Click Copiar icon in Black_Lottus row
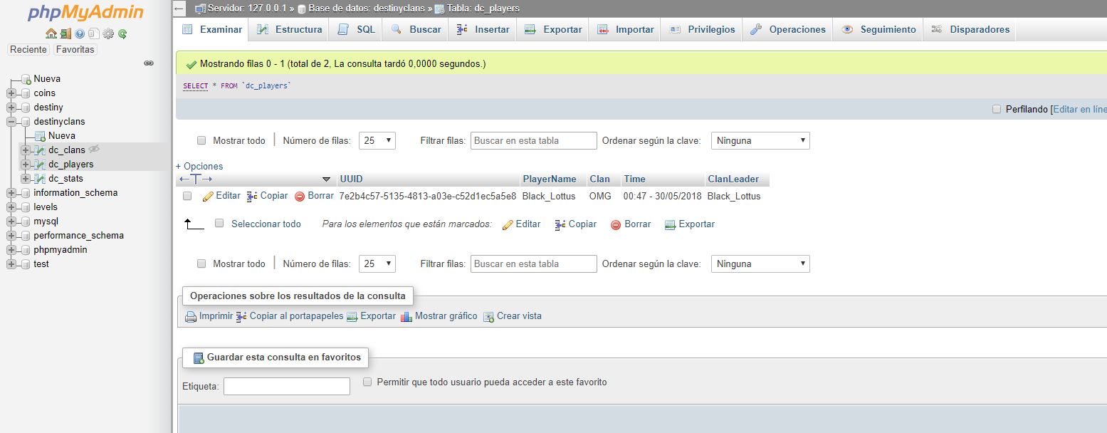This screenshot has width=1107, height=433. (252, 196)
